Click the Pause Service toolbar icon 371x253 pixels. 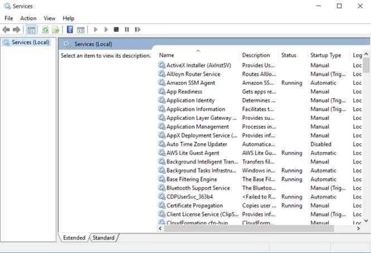[127, 30]
